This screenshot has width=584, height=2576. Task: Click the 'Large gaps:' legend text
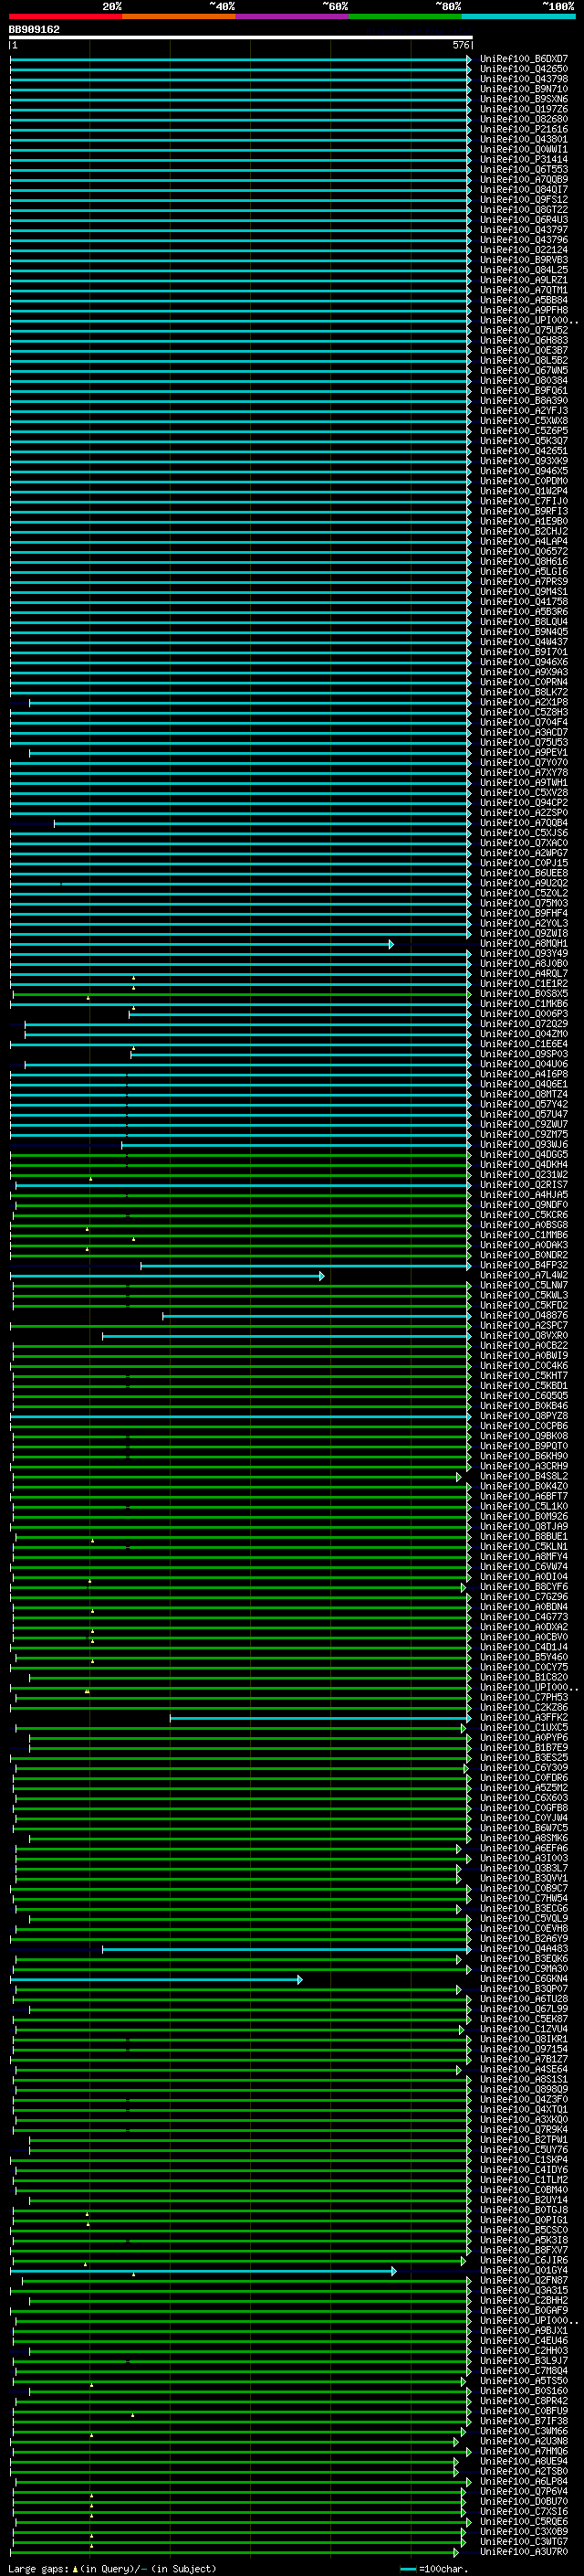click(38, 2568)
